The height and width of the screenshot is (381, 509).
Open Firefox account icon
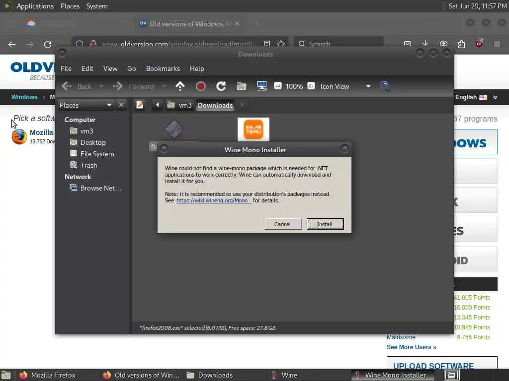point(443,44)
